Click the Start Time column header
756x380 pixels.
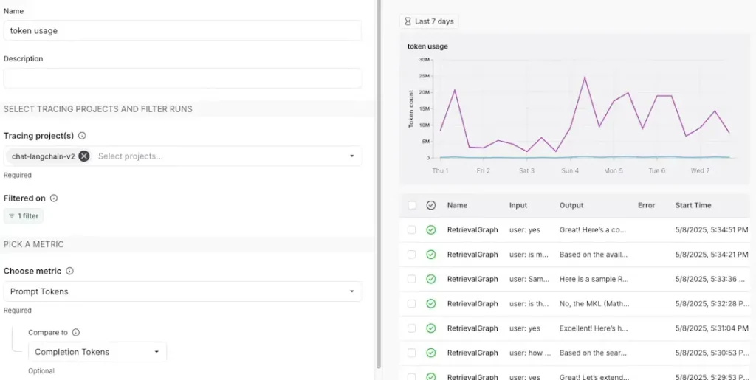tap(693, 205)
